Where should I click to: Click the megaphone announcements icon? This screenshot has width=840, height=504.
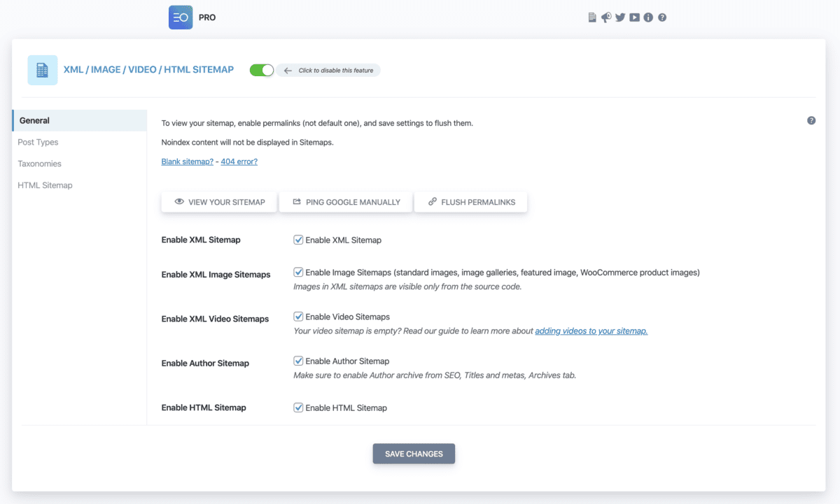[x=606, y=17]
